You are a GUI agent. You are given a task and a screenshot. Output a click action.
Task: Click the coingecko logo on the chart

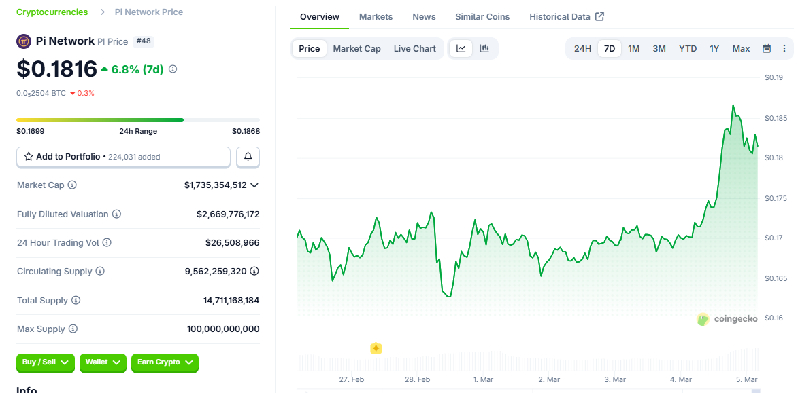pyautogui.click(x=727, y=319)
